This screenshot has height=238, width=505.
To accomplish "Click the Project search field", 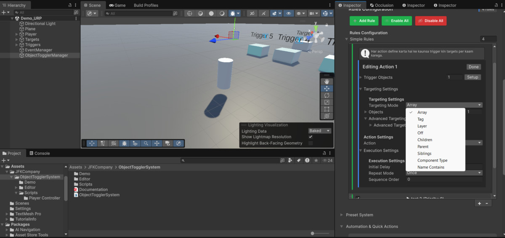I will click(x=229, y=161).
